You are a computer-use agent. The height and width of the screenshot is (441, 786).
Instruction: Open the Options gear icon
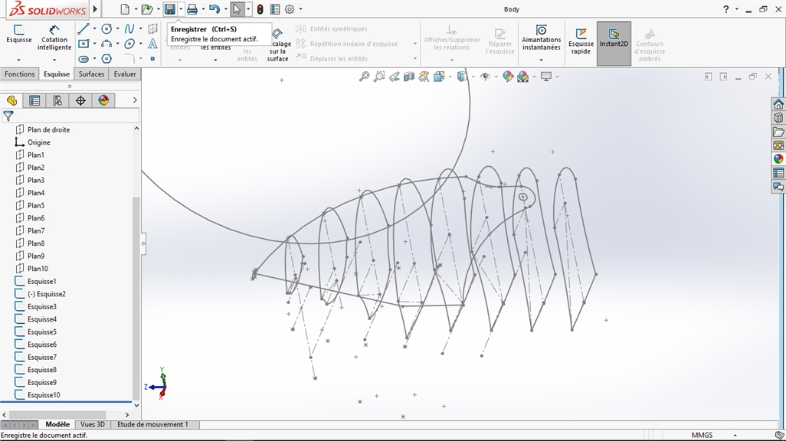(290, 9)
